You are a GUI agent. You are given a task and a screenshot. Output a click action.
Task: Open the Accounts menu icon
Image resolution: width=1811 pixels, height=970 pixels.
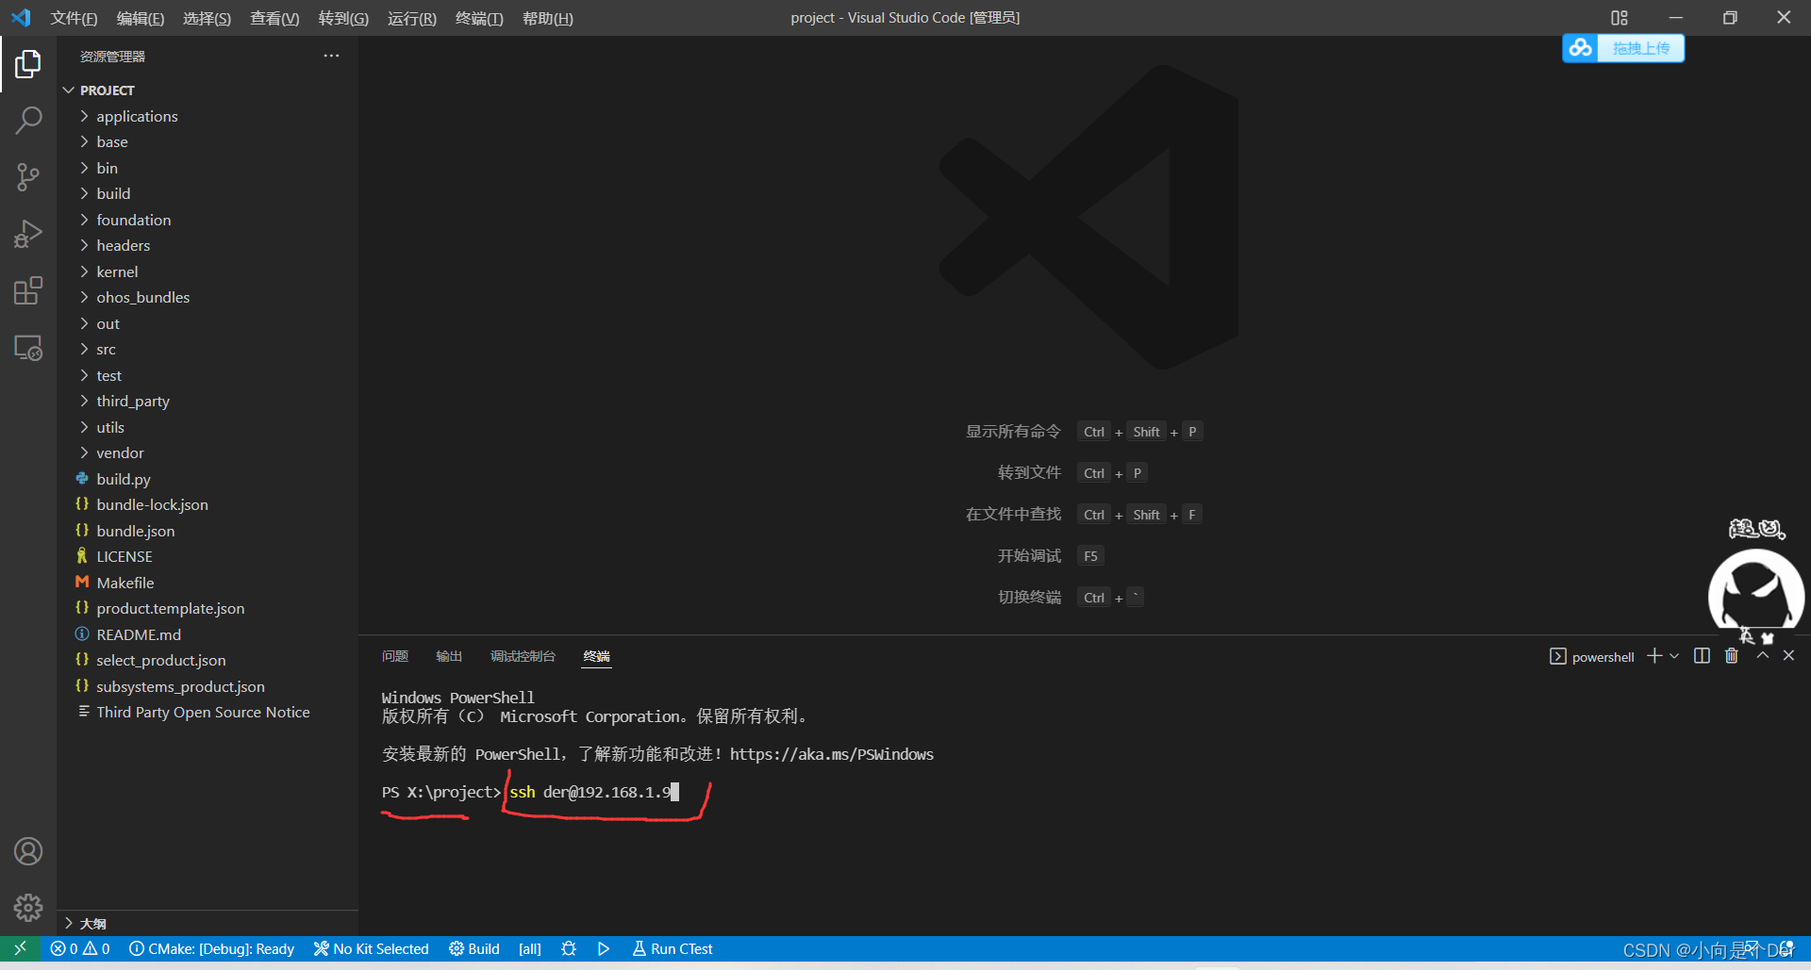coord(28,851)
